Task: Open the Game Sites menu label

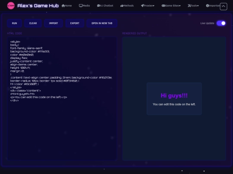Action: (x=172, y=6)
